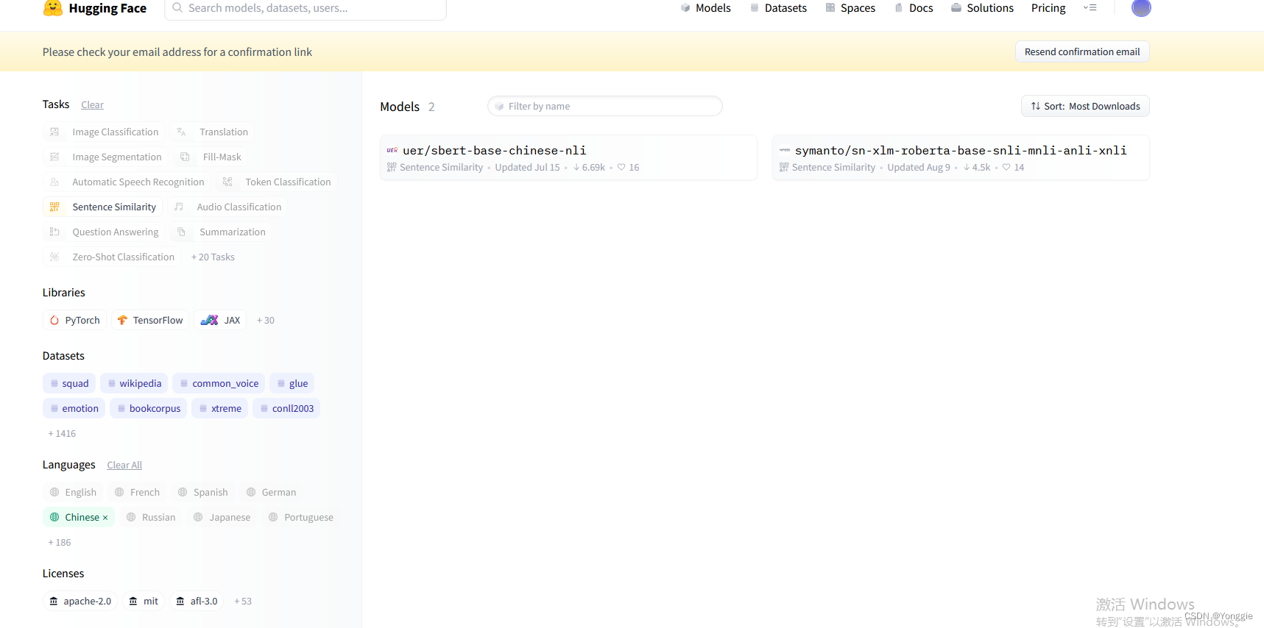Image resolution: width=1264 pixels, height=628 pixels.
Task: Toggle the Japanese language filter
Action: (x=222, y=518)
